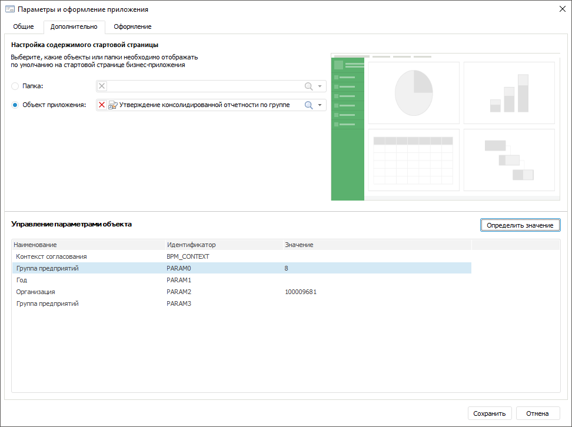Select the Год parameter row
The image size is (572, 427).
[x=241, y=280]
